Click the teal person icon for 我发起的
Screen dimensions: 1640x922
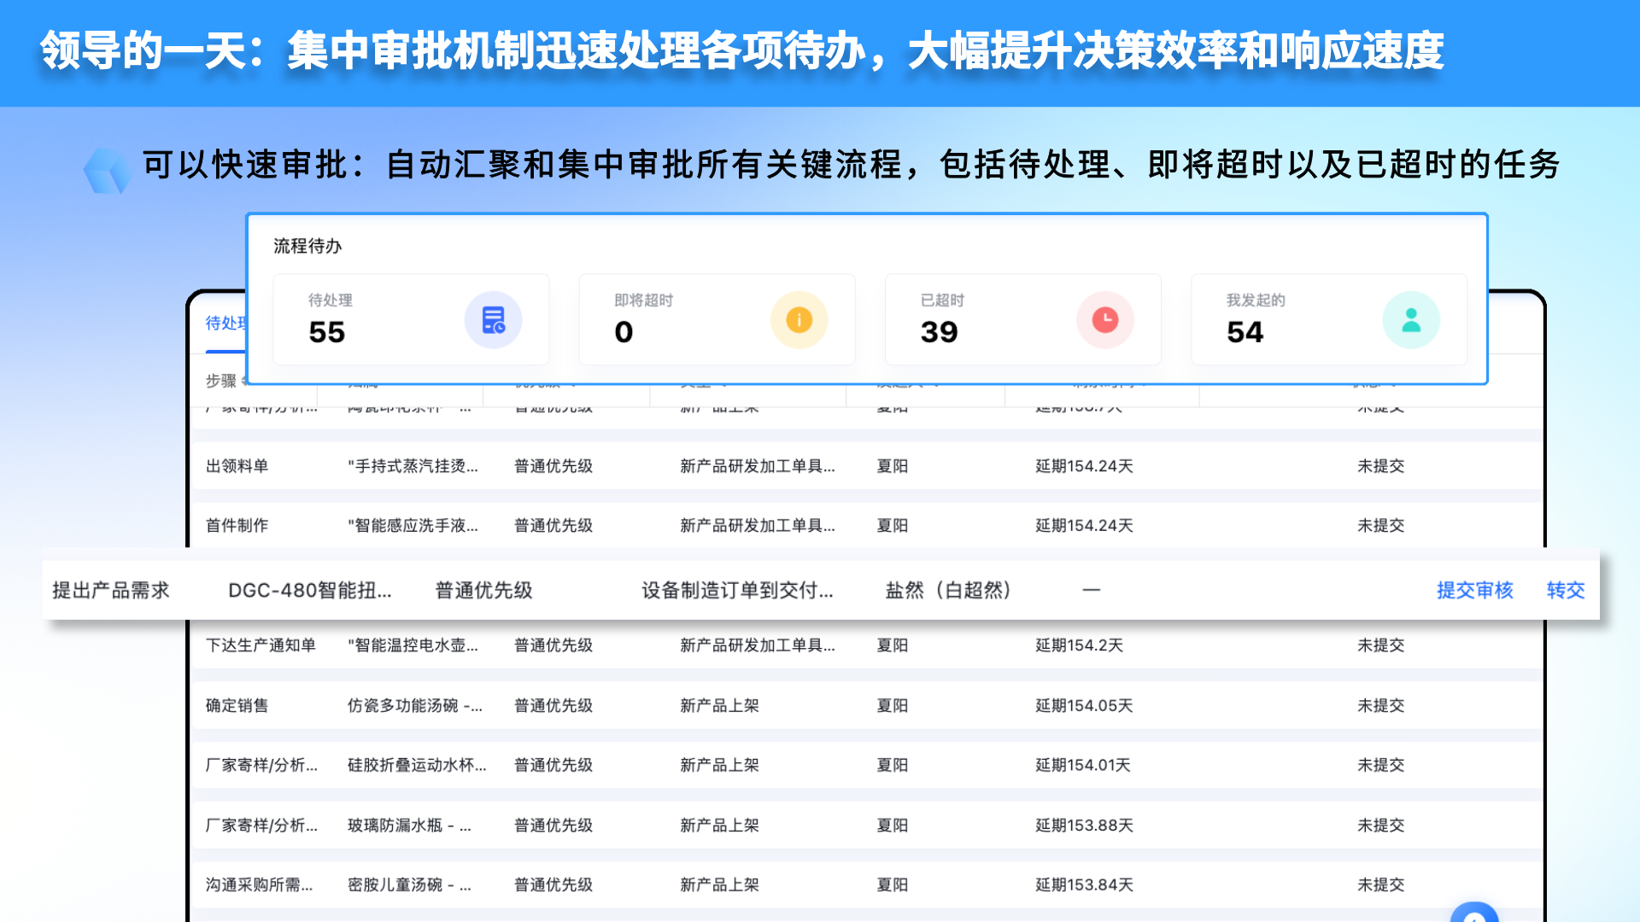(x=1411, y=320)
